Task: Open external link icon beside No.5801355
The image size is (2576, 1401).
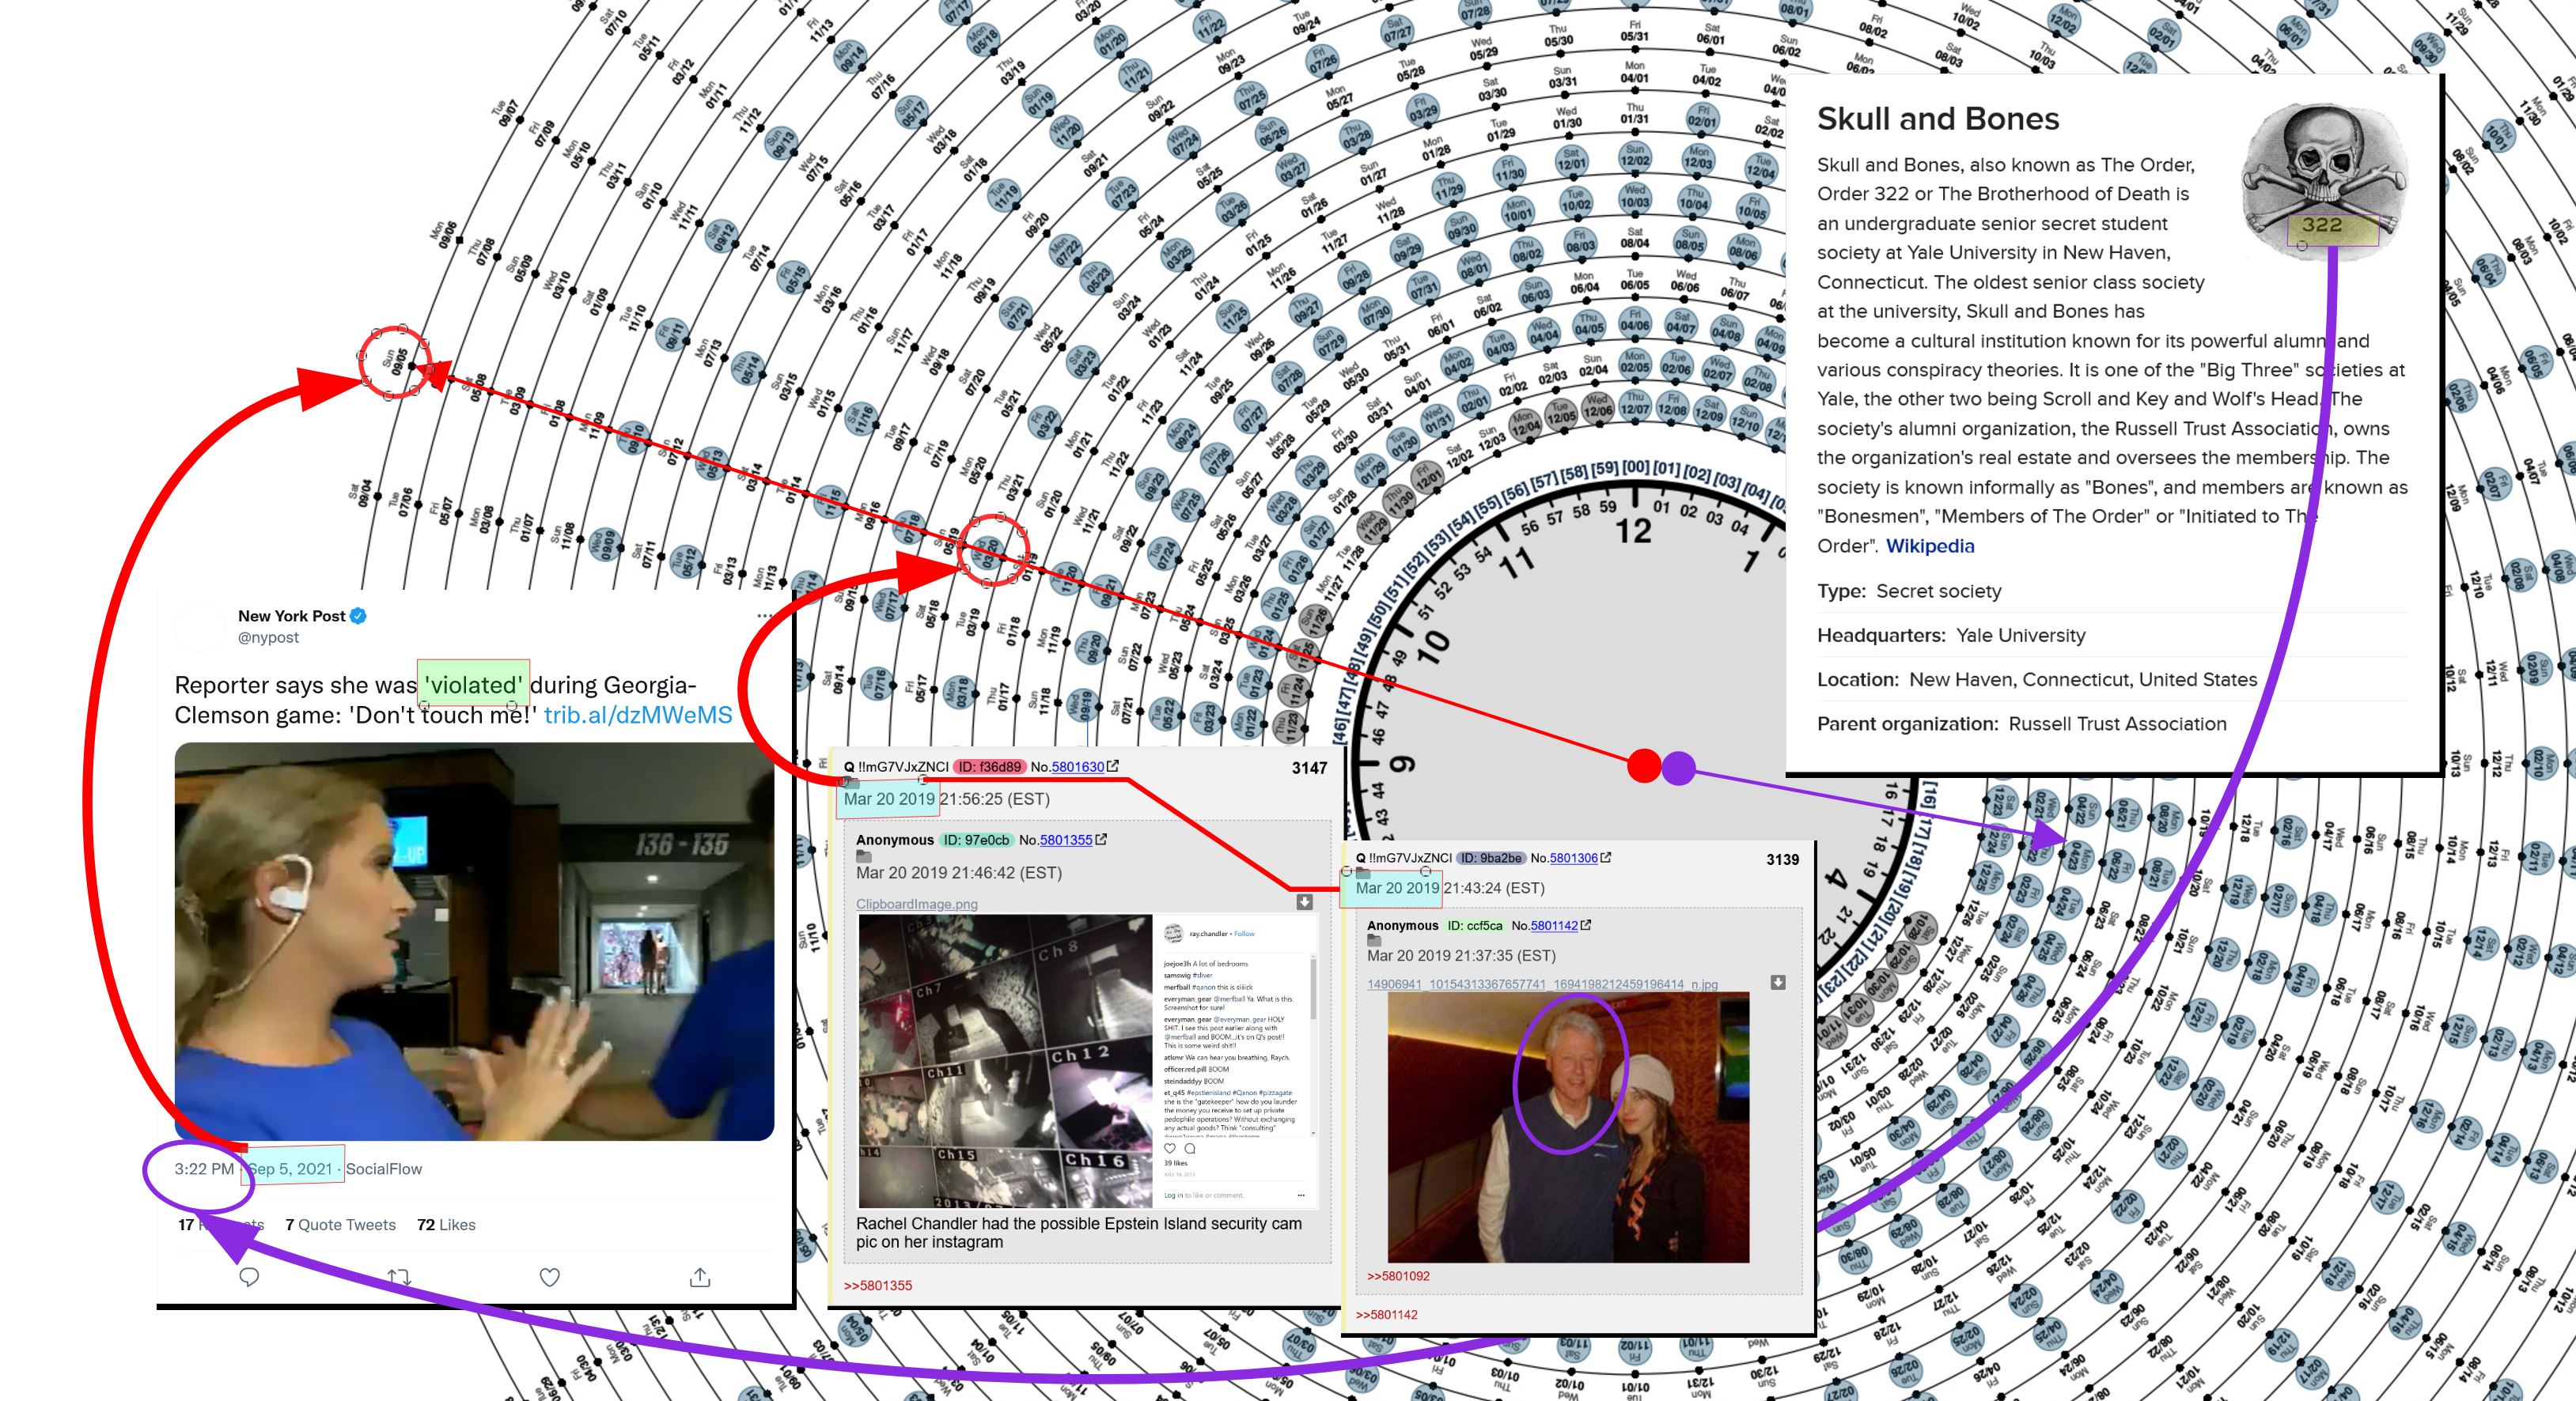Action: click(1102, 840)
